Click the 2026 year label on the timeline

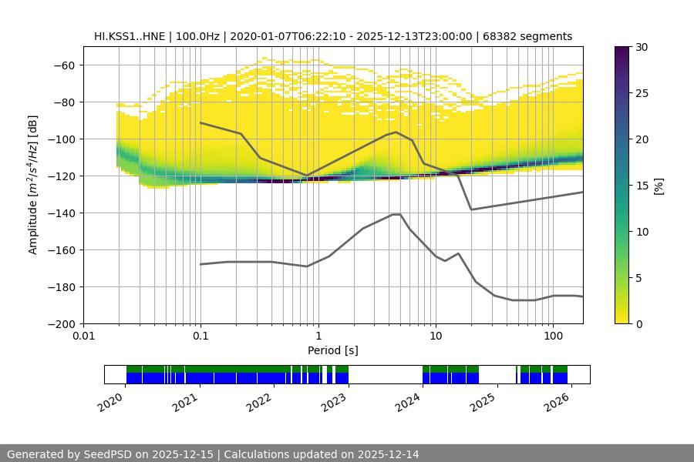pos(558,401)
